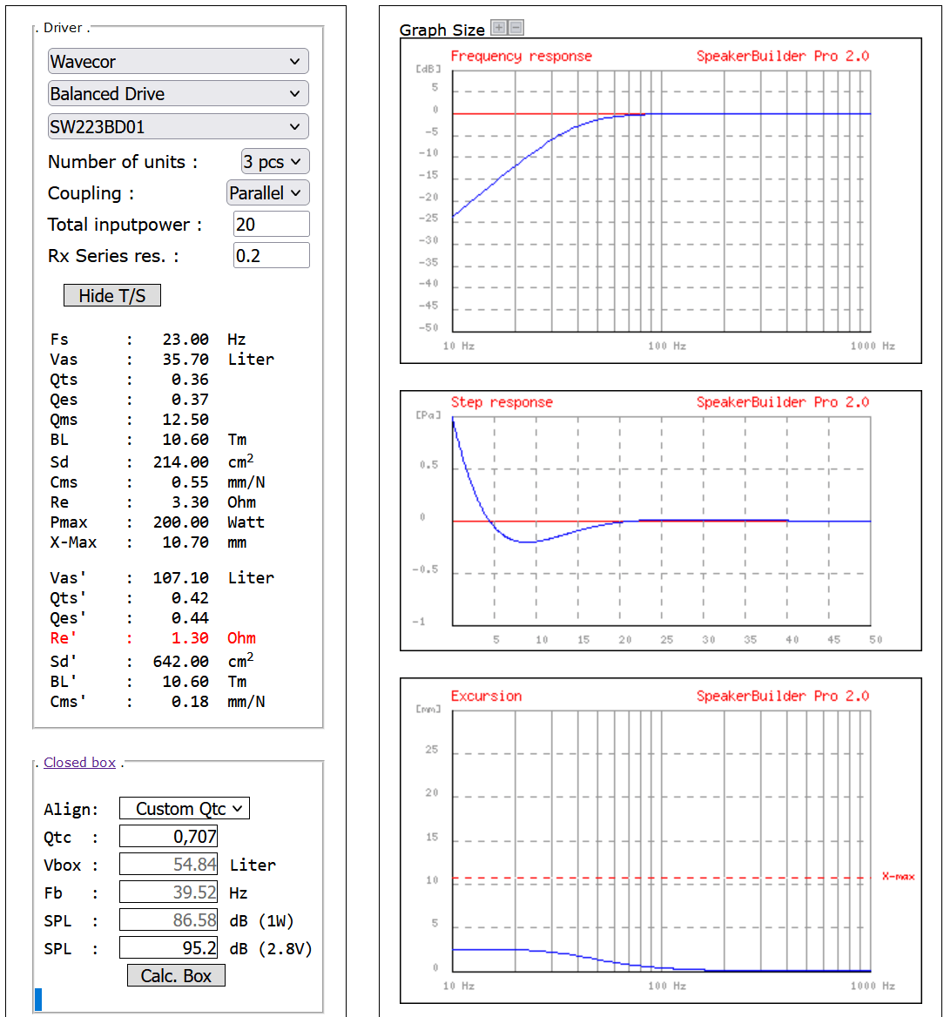Open the Balanced Drive series dropdown
The image size is (944, 1017).
178,94
